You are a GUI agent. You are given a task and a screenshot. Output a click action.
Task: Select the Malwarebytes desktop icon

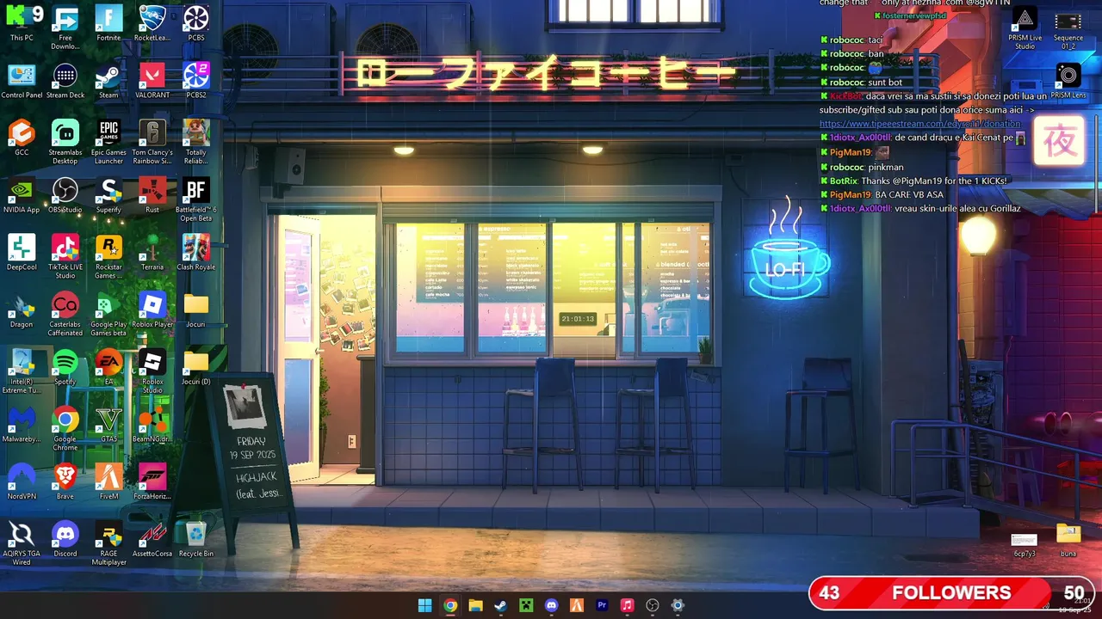point(22,426)
